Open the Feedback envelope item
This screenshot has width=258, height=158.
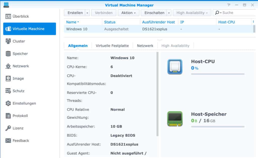(8, 141)
